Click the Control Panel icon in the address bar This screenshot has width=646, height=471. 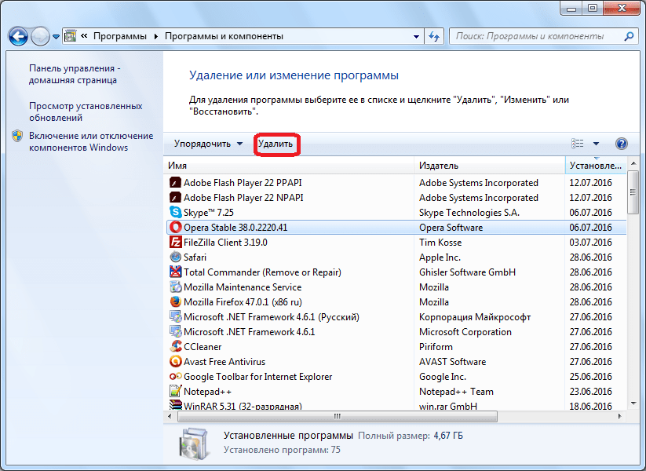coord(71,36)
